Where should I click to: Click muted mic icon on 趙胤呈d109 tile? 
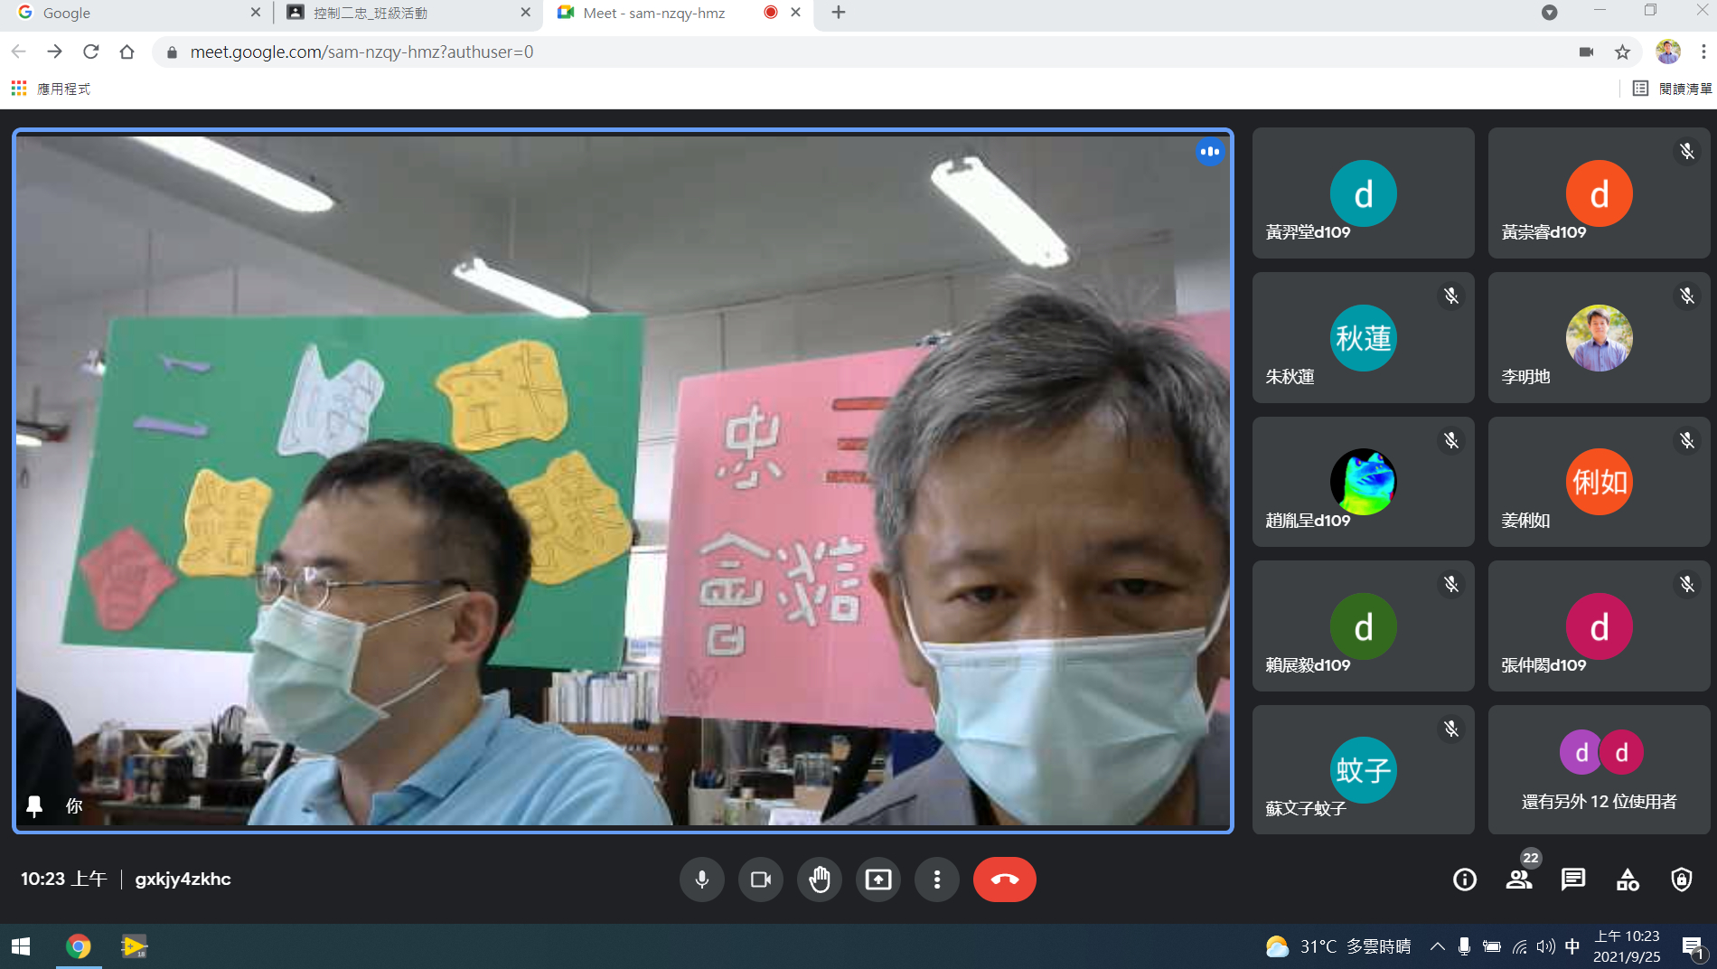pos(1450,440)
